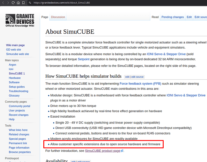Open the Help link in sidebar
The image size is (207, 162).
point(12,119)
